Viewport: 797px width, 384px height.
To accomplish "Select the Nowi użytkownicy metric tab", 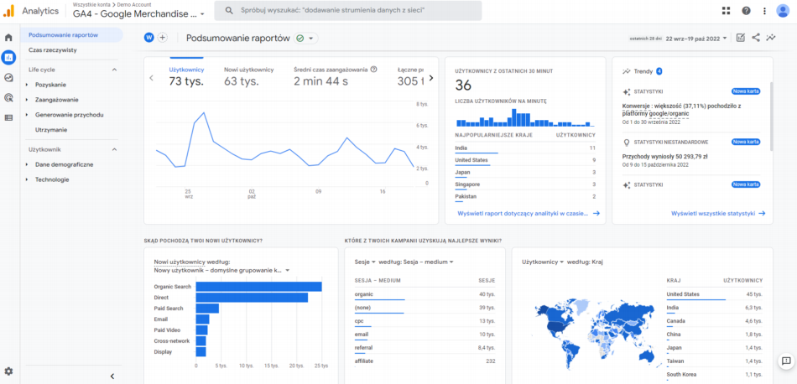I will coord(248,76).
